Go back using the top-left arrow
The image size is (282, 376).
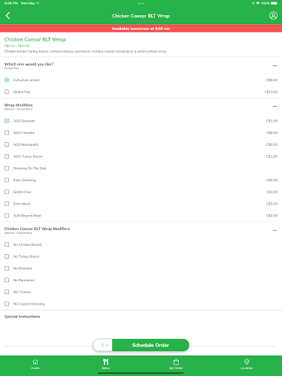8,16
